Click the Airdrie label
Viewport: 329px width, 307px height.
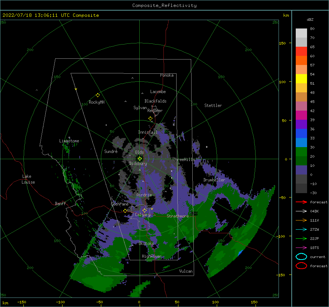pyautogui.click(x=144, y=195)
